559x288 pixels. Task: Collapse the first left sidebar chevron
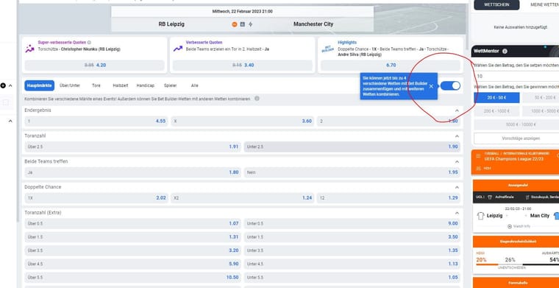tap(10, 85)
